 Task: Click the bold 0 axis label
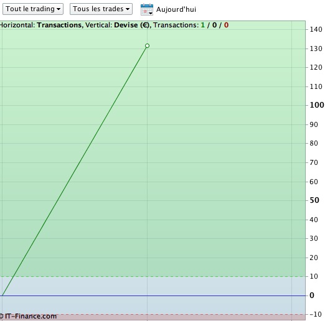tap(312, 295)
